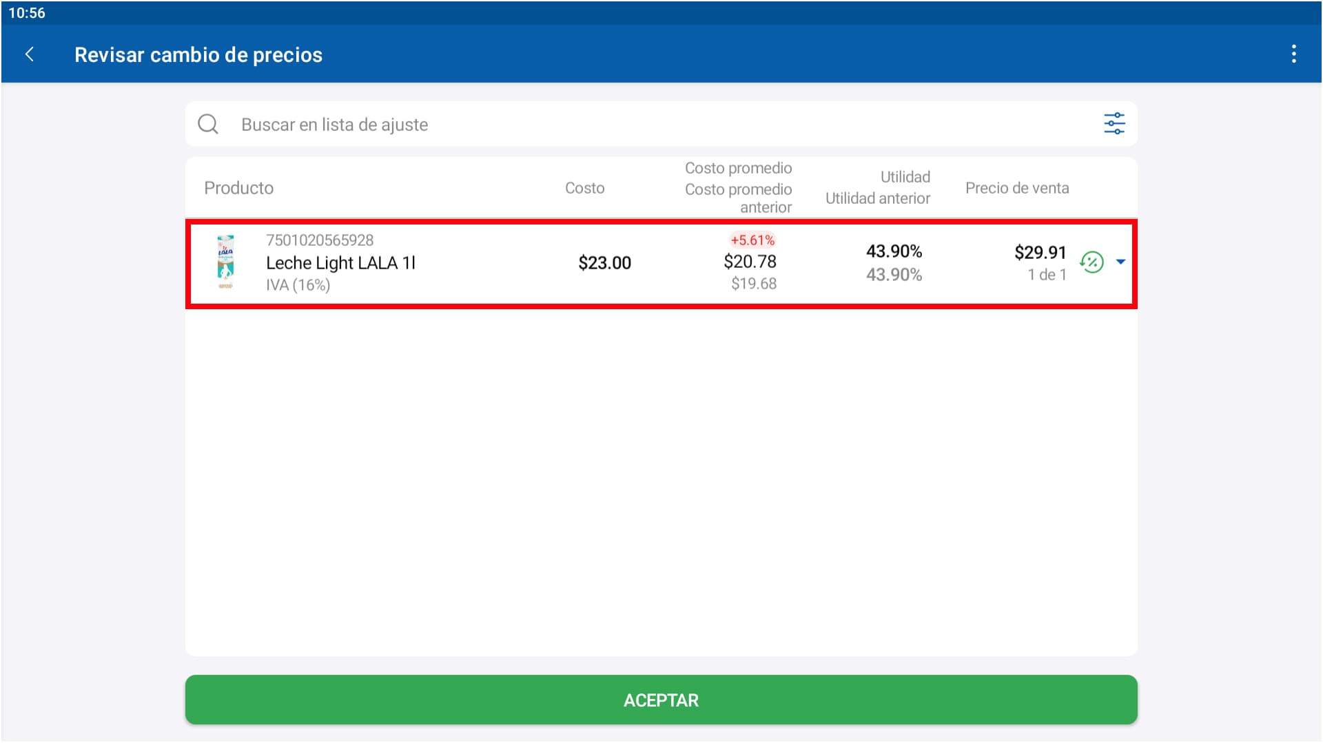Click the Leche Light LALA product thumbnail

[225, 262]
